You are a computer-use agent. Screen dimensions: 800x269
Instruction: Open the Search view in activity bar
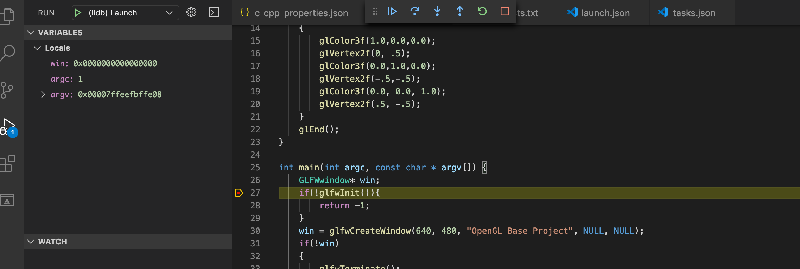coord(8,53)
